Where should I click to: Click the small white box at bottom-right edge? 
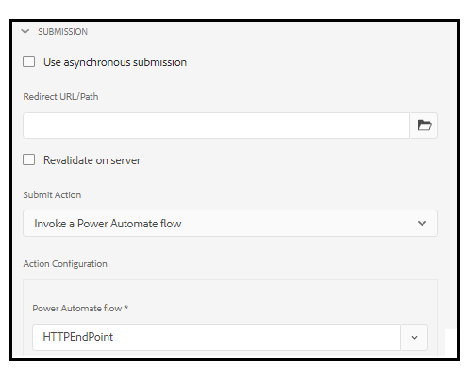[x=451, y=343]
